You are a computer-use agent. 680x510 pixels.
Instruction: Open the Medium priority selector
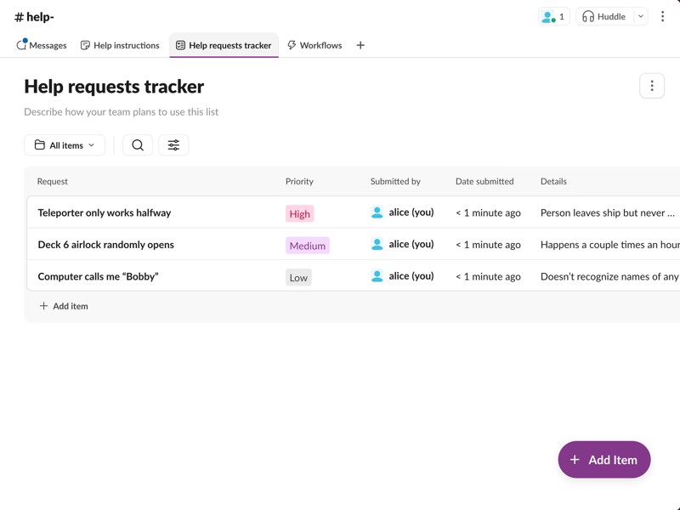[x=307, y=246]
